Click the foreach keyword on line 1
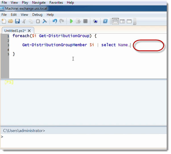 pyautogui.click(x=21, y=36)
